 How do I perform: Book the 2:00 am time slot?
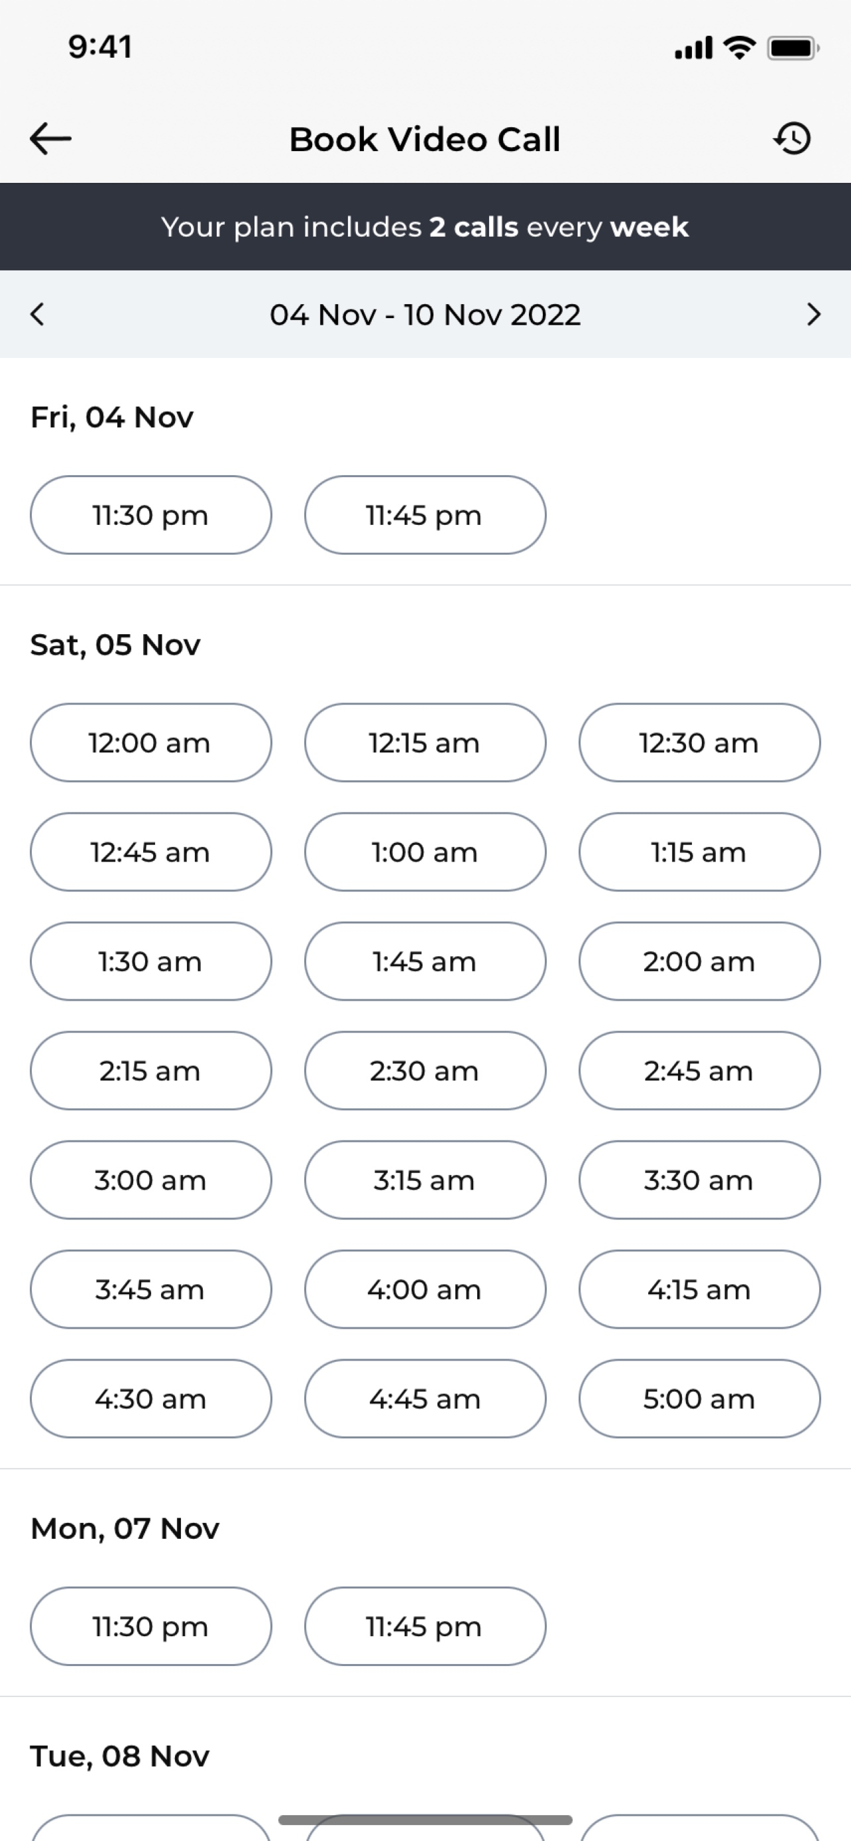click(699, 962)
